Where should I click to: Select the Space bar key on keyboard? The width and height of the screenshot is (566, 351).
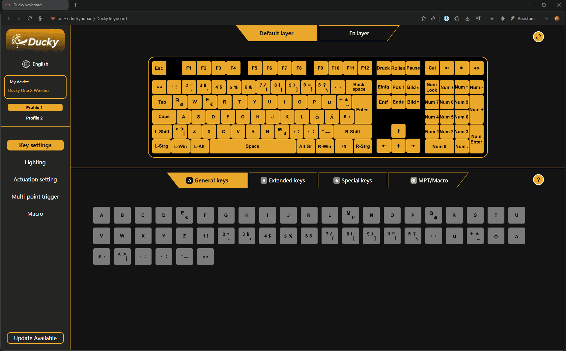click(x=252, y=146)
